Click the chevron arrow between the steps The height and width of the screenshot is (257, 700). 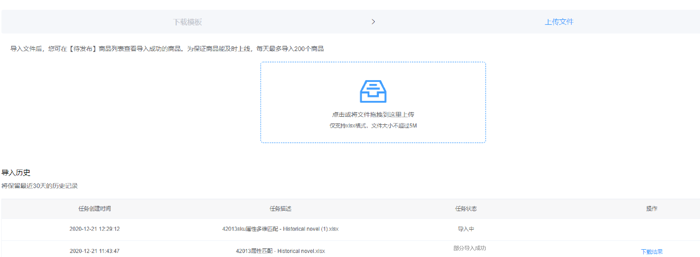pyautogui.click(x=373, y=22)
